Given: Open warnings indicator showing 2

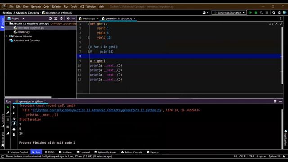Looking at the screenshot, I should pyautogui.click(x=271, y=24).
